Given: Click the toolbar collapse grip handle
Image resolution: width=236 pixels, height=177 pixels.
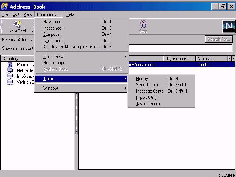Looking at the screenshot, I should 1,27.
